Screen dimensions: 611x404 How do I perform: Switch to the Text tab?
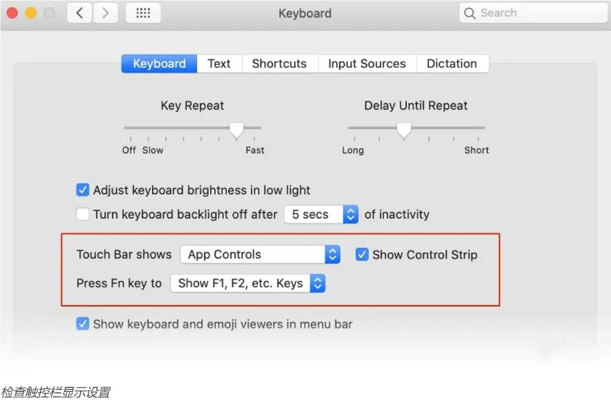219,64
